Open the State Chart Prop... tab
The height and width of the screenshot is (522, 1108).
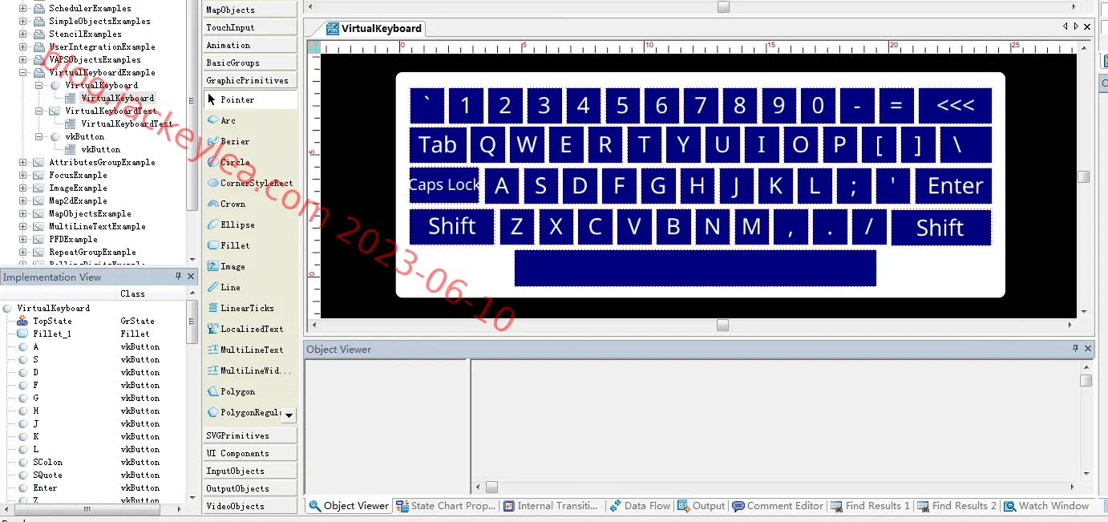click(x=446, y=506)
